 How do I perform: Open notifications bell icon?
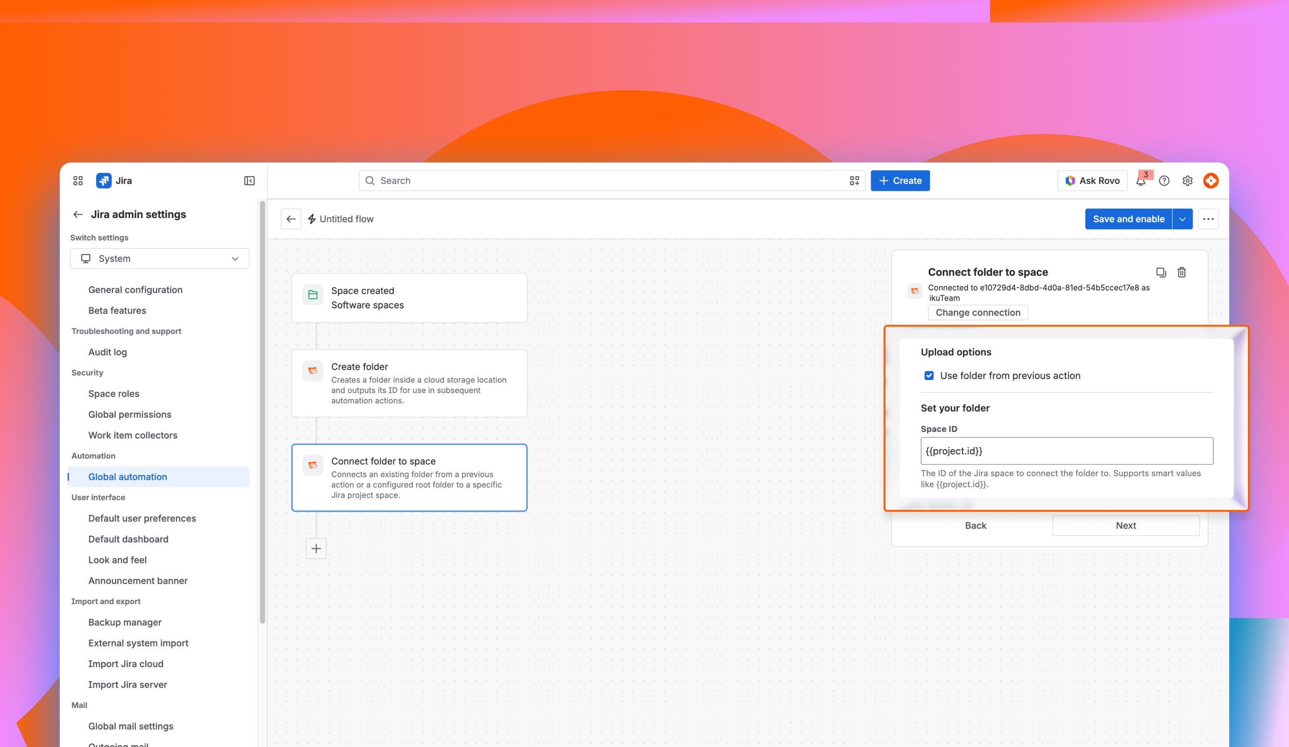coord(1140,181)
